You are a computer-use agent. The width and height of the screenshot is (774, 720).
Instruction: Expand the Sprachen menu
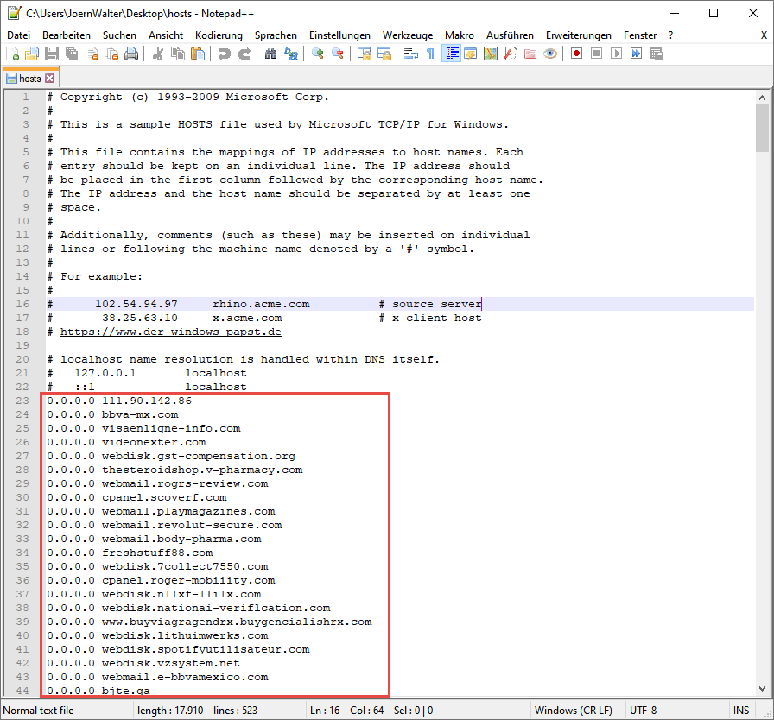(x=276, y=35)
